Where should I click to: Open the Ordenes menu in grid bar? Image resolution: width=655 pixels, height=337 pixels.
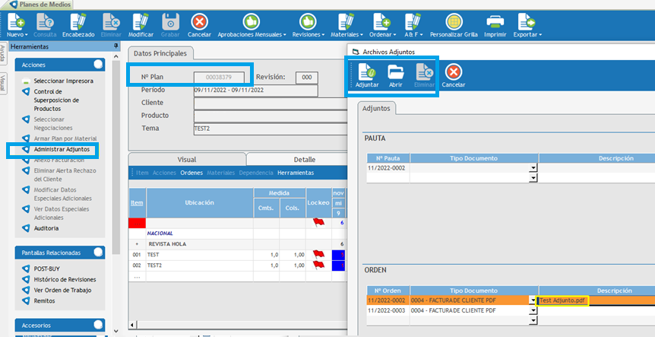[191, 173]
